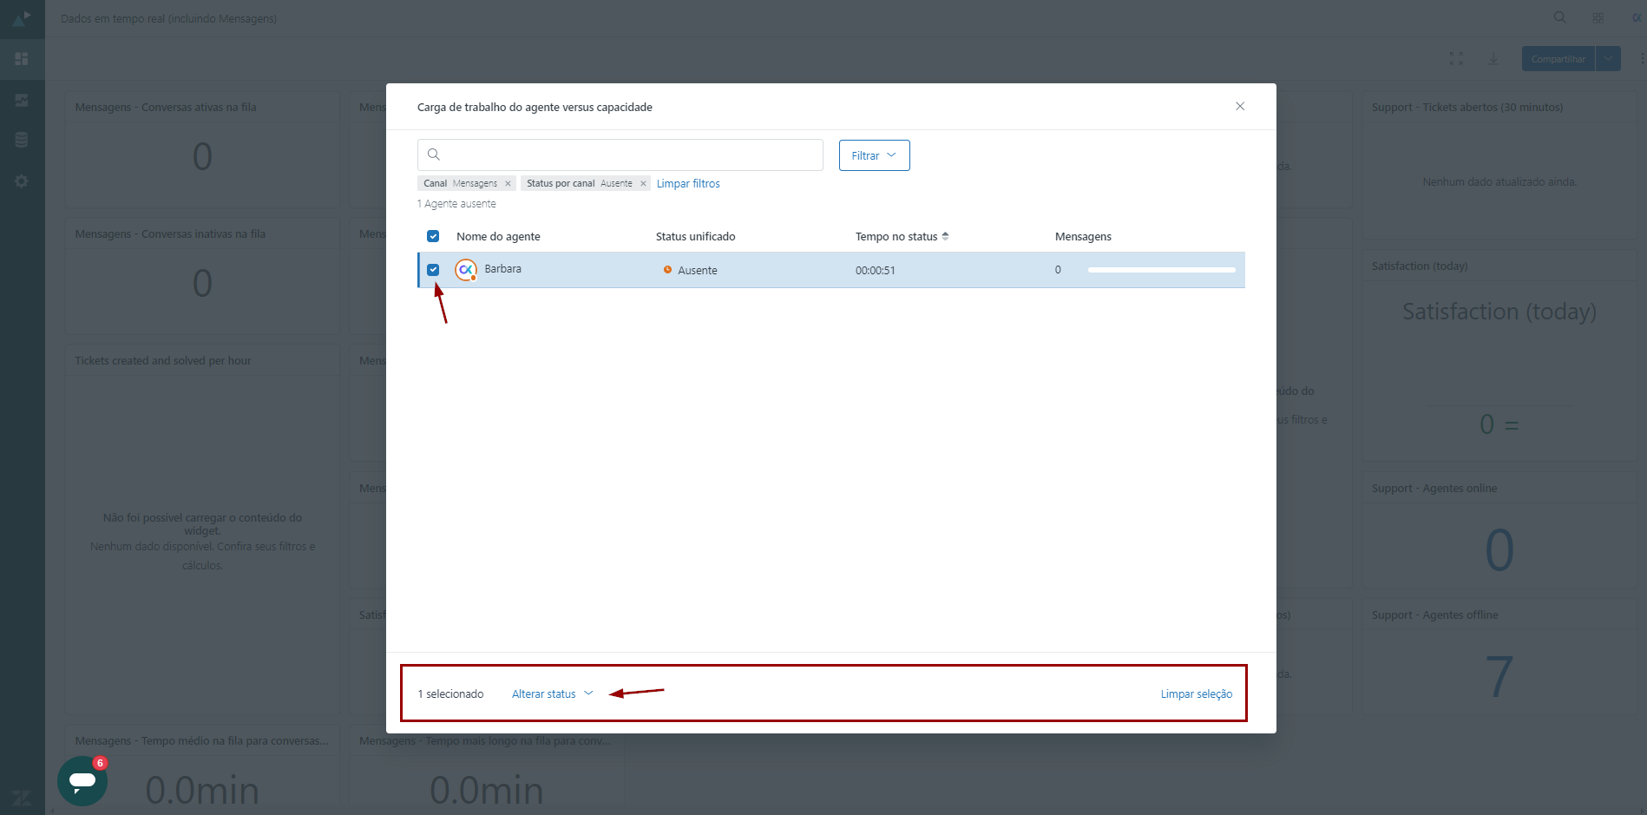The image size is (1647, 815).
Task: Open the Filtrar dropdown
Action: tap(874, 155)
